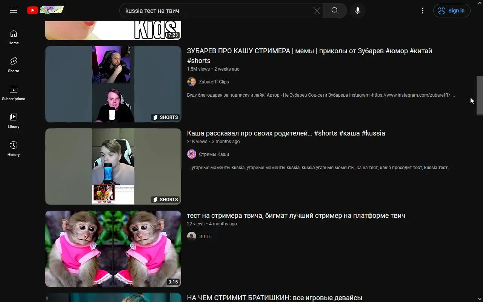The width and height of the screenshot is (483, 302).
Task: Start voice search with microphone
Action: (358, 11)
